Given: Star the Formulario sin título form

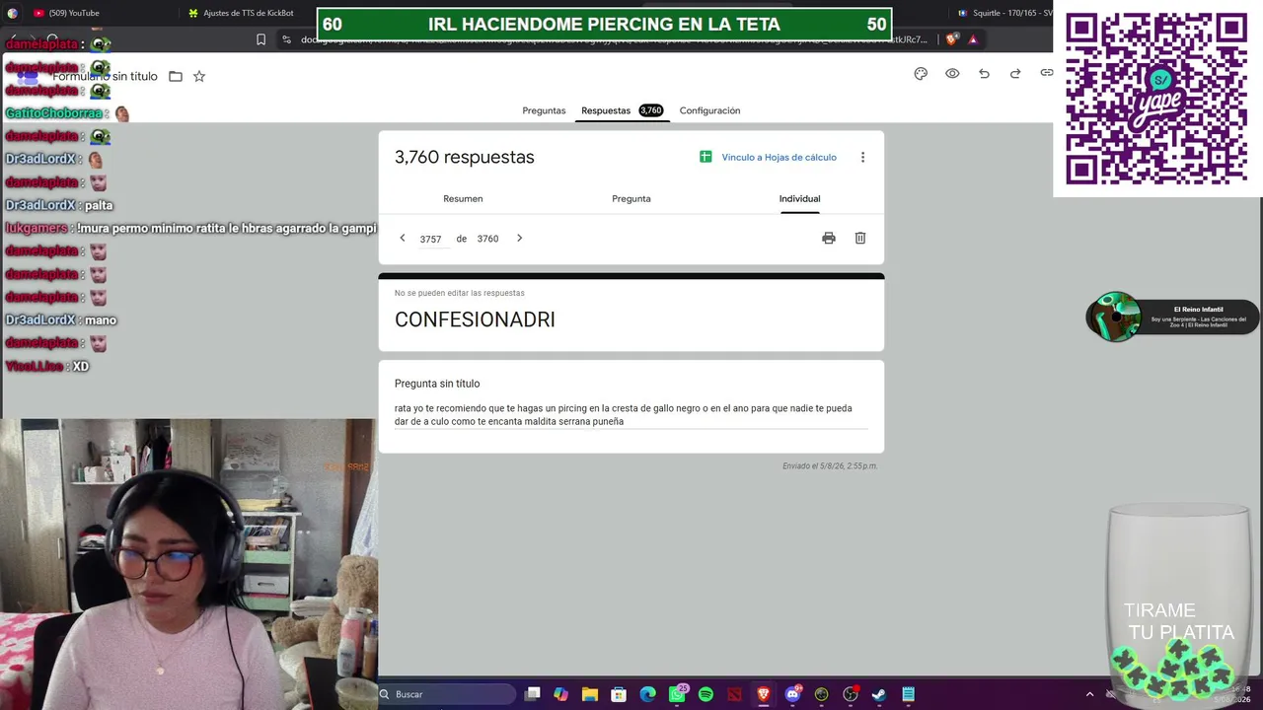Looking at the screenshot, I should [199, 77].
